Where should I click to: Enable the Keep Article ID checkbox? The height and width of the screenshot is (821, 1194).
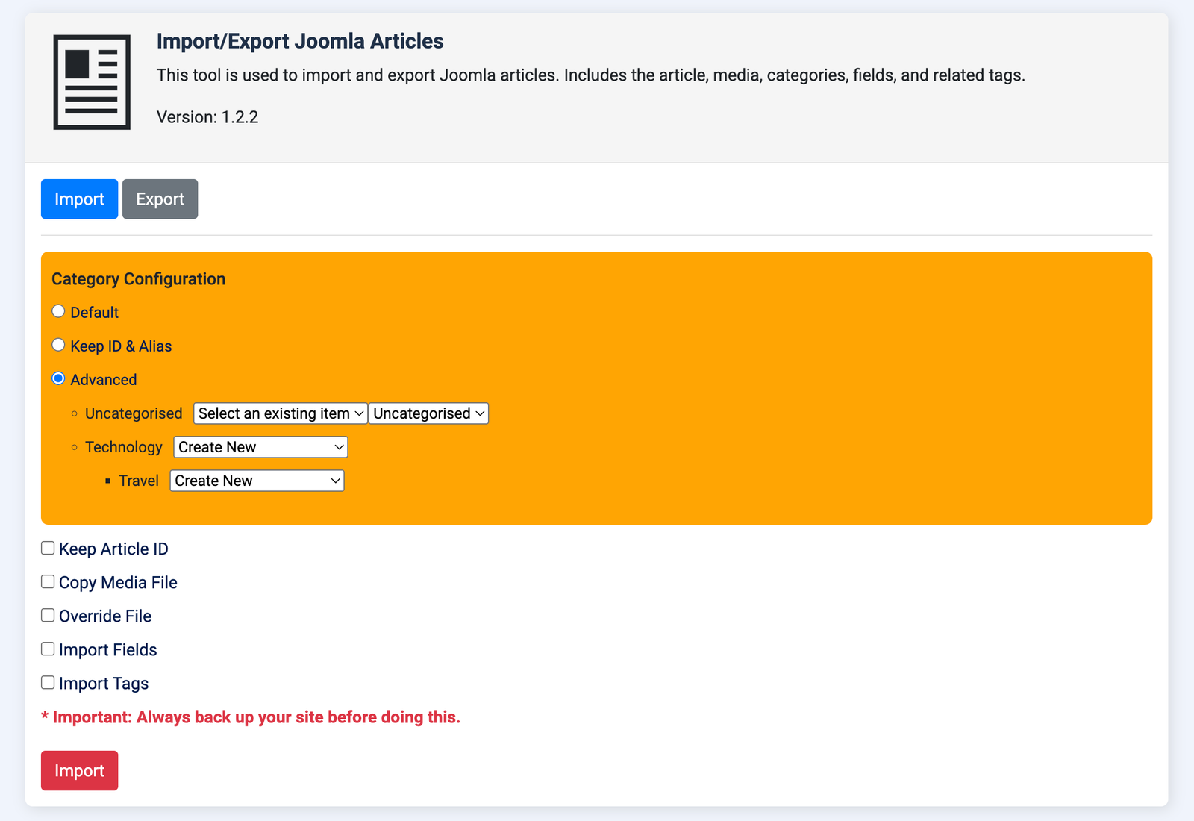point(48,549)
